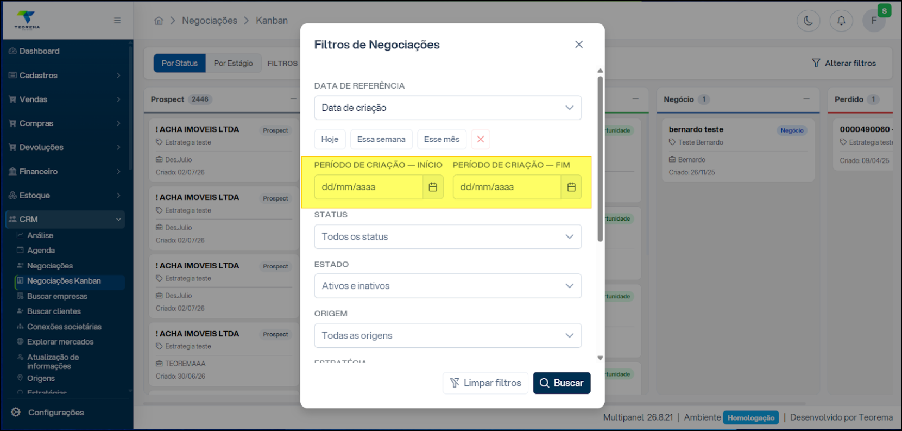Open calendar picker for creation period end
Screen dimensions: 902x431
(x=571, y=187)
